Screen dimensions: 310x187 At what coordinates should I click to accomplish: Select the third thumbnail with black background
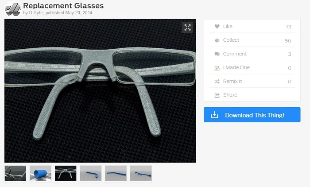click(x=66, y=173)
